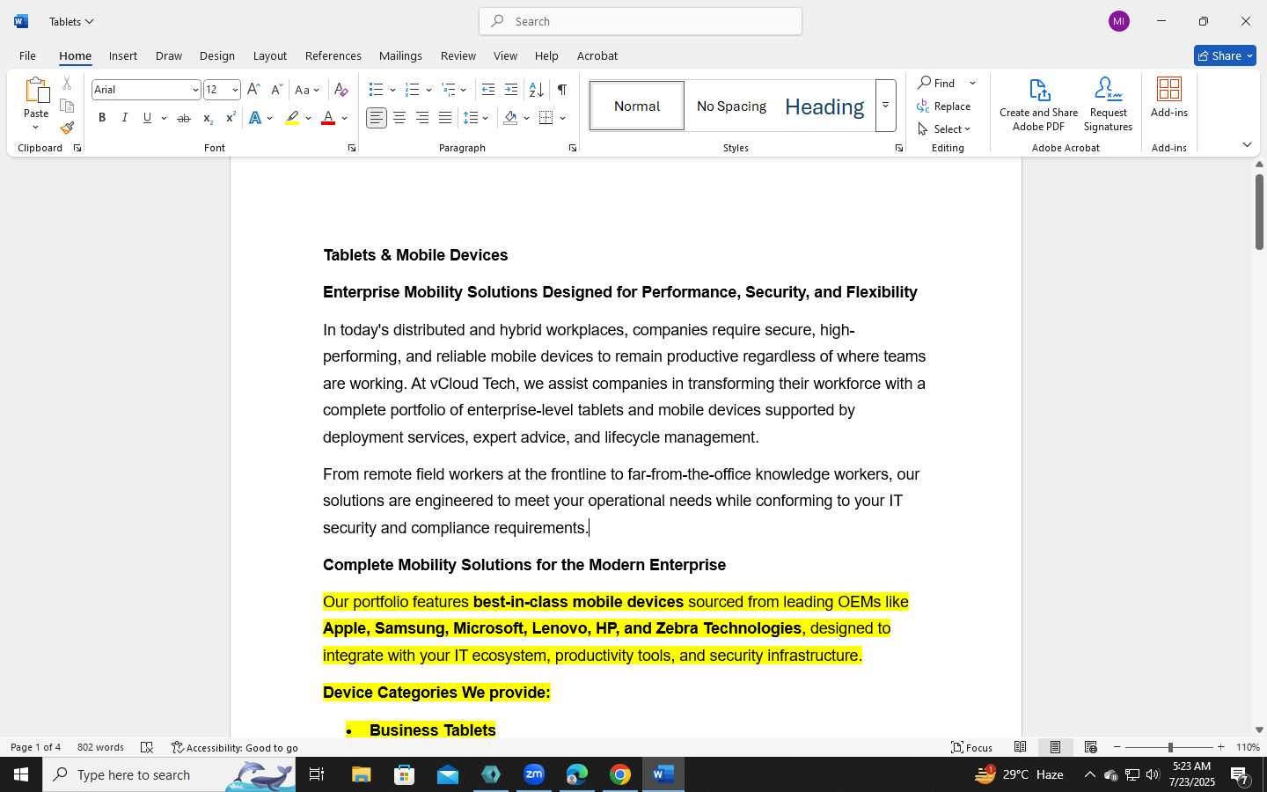
Task: Open the user account avatar MI
Action: tap(1119, 21)
